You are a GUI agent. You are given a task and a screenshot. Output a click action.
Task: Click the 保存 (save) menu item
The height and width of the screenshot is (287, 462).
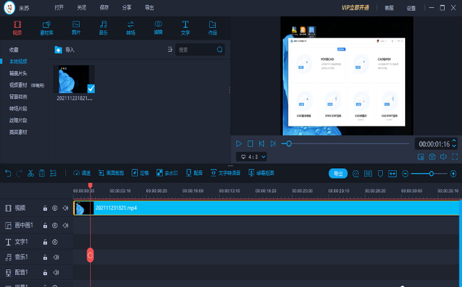point(104,8)
